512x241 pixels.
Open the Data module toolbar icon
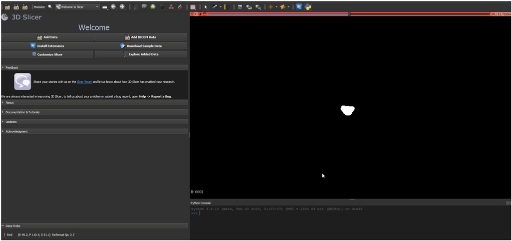point(136,6)
